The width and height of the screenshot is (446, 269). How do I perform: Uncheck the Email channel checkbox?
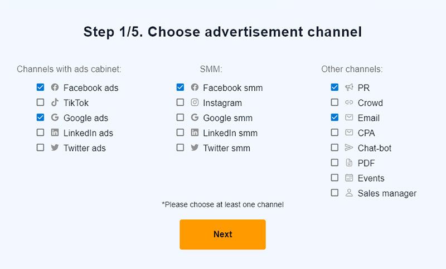tap(334, 118)
